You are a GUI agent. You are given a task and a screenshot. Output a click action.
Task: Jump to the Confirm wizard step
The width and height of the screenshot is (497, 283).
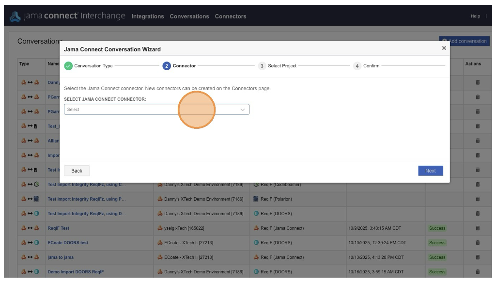coord(366,66)
